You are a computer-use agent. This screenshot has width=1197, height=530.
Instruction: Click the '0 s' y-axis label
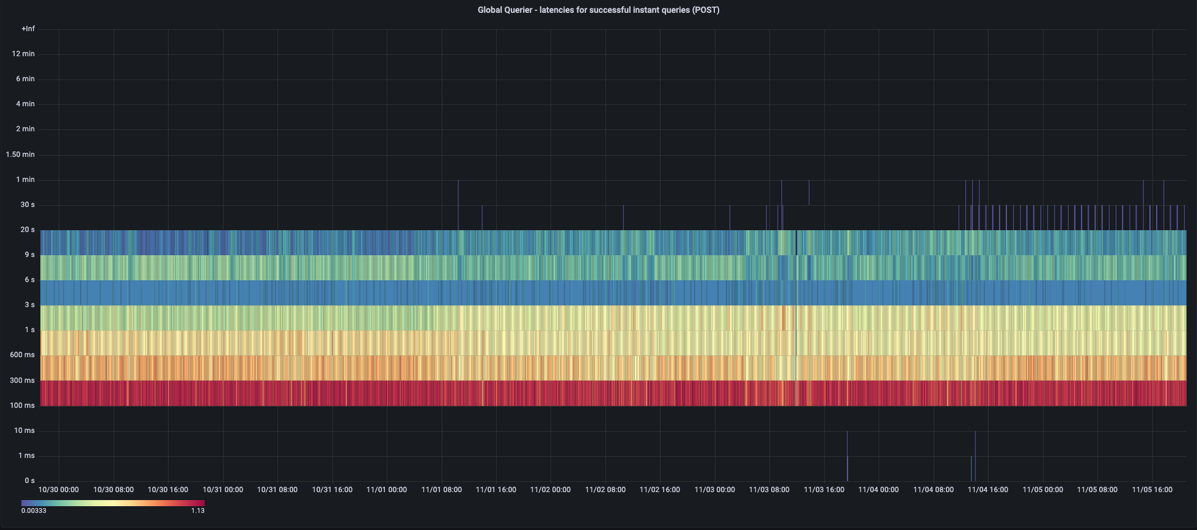point(29,481)
